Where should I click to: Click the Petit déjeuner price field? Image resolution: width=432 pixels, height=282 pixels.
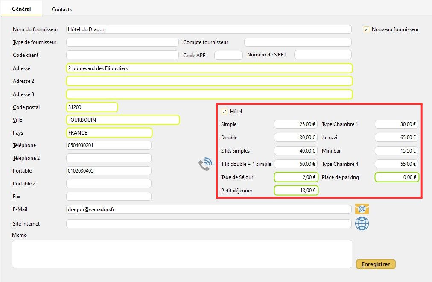coord(296,191)
